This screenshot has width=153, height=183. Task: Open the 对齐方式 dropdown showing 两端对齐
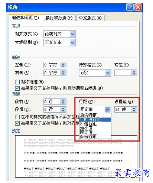[x=60, y=34]
